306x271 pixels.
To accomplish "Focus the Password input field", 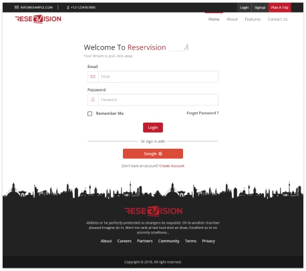I will click(x=158, y=99).
